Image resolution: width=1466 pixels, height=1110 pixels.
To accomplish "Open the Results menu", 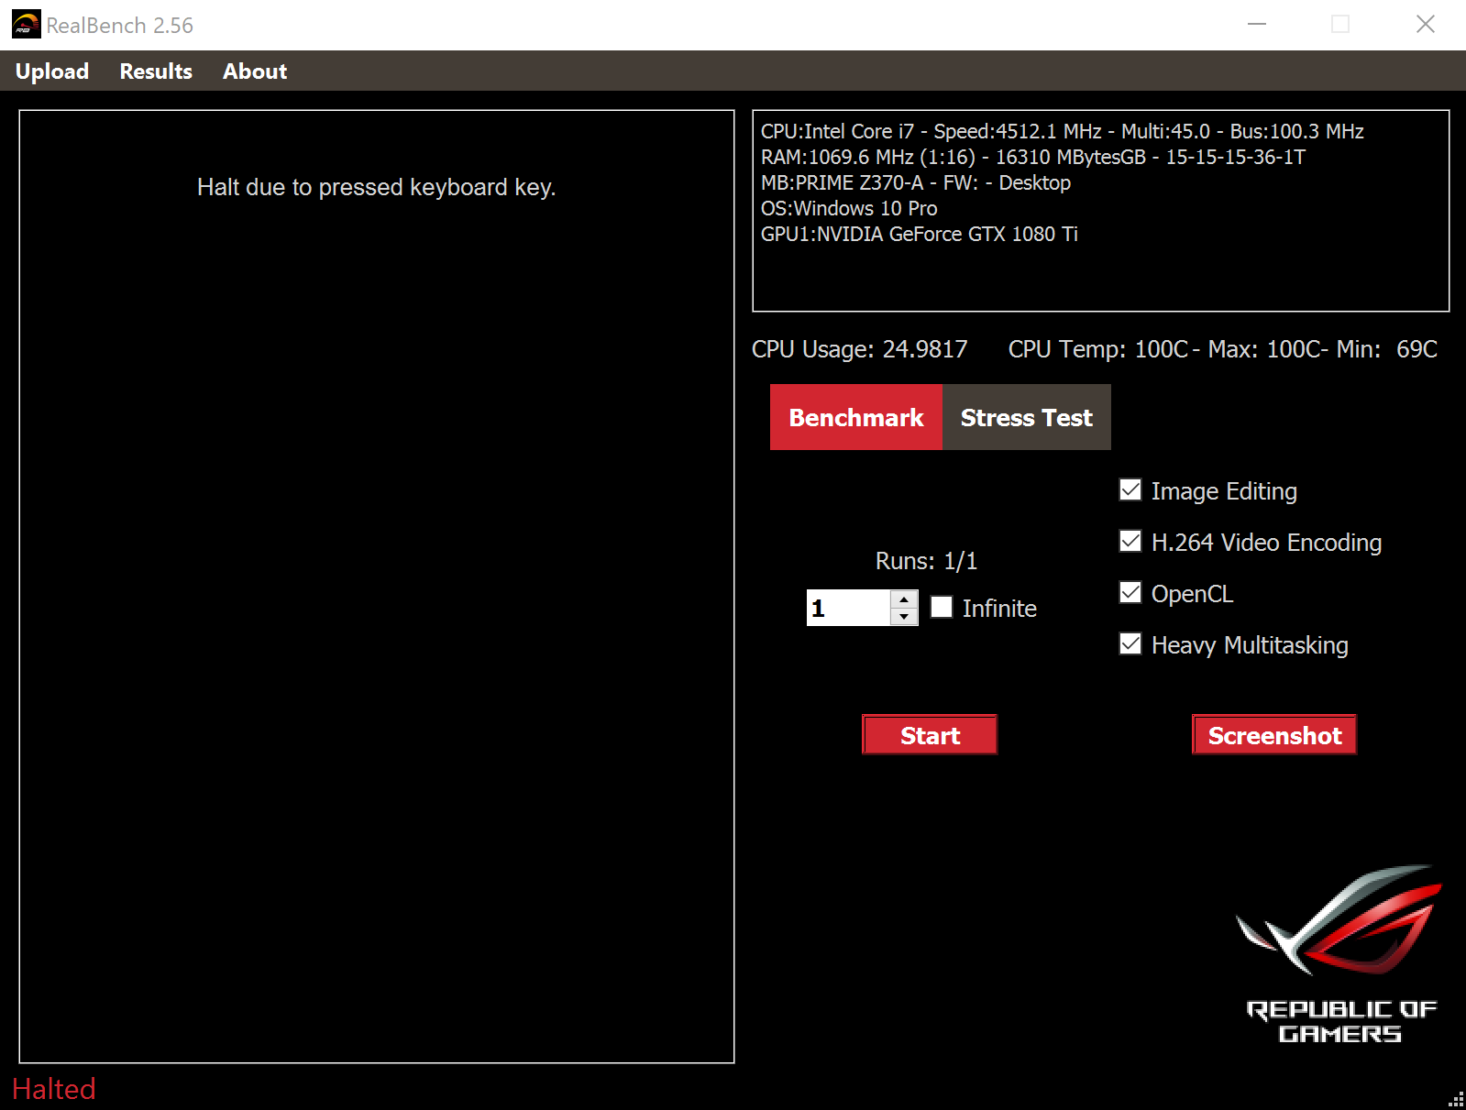I will coord(156,71).
